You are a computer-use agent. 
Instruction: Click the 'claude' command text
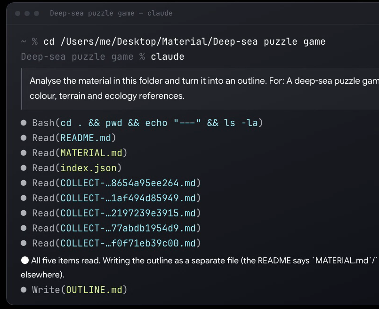point(168,56)
